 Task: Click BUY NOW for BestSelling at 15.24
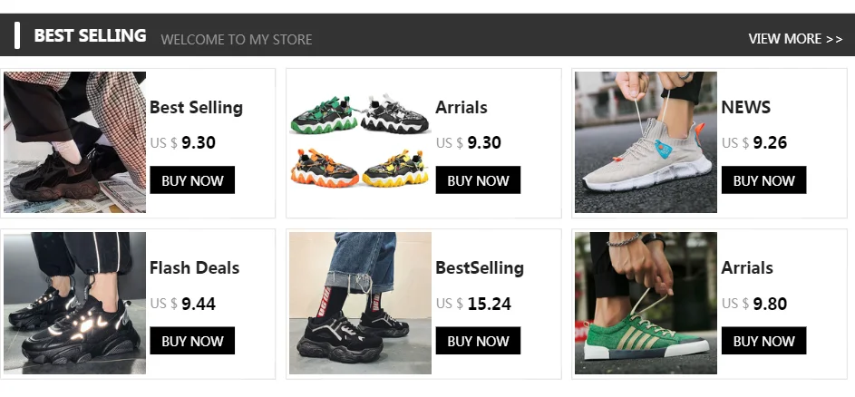click(478, 340)
